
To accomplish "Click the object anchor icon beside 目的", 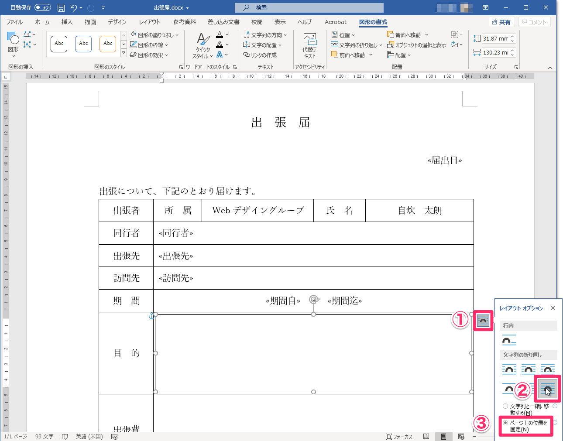I will (151, 315).
